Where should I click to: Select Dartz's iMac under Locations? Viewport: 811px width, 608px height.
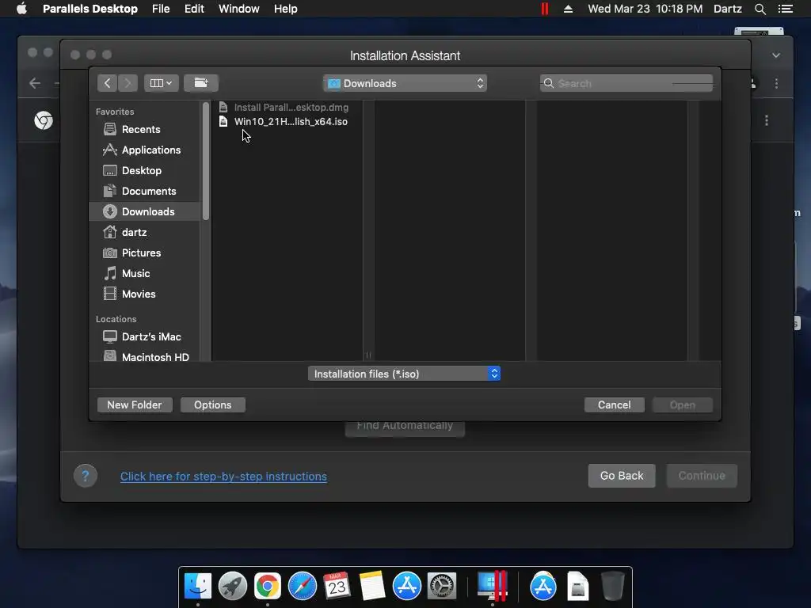pos(145,336)
